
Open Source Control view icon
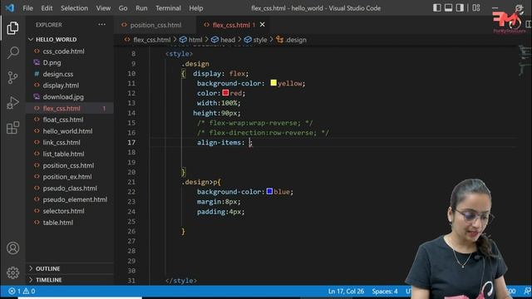(12, 77)
